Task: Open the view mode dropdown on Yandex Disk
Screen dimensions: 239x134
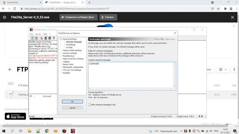Action: [223, 70]
